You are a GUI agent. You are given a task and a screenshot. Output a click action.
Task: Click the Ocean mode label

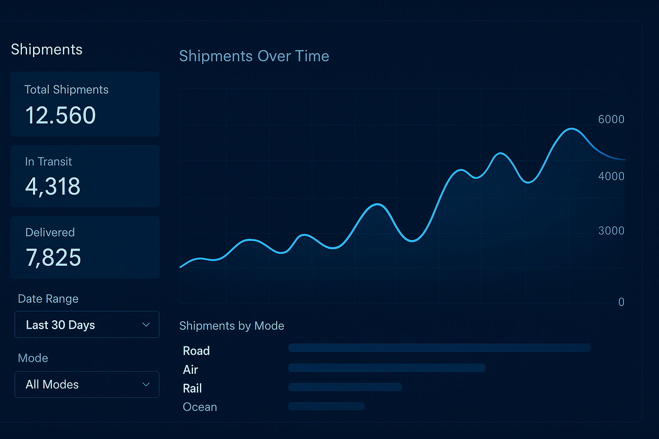coord(200,407)
